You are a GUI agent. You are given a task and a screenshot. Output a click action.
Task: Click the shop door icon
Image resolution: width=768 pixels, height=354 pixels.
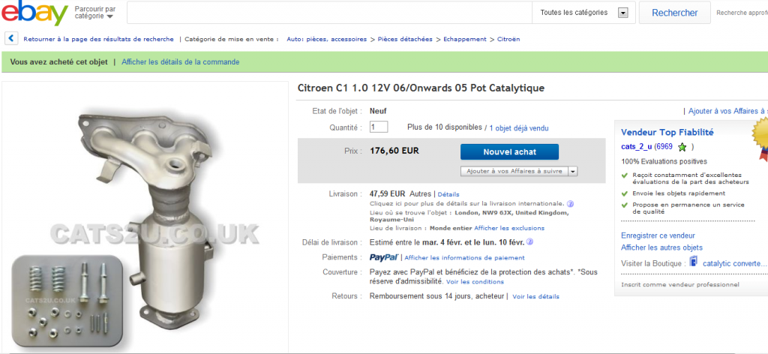coord(693,262)
